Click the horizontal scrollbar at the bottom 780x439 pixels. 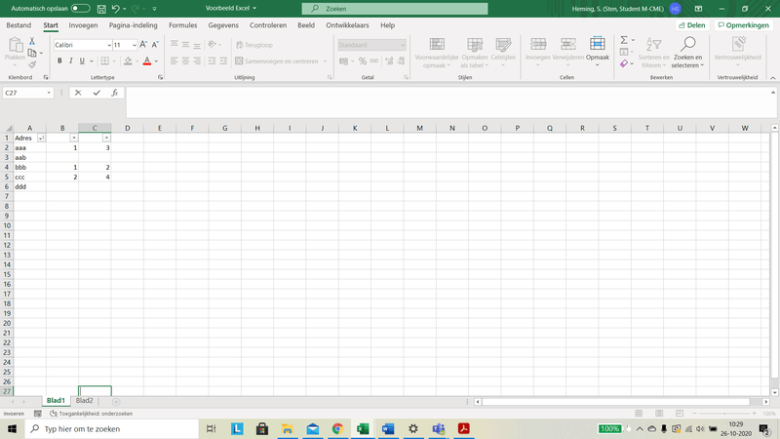click(616, 402)
